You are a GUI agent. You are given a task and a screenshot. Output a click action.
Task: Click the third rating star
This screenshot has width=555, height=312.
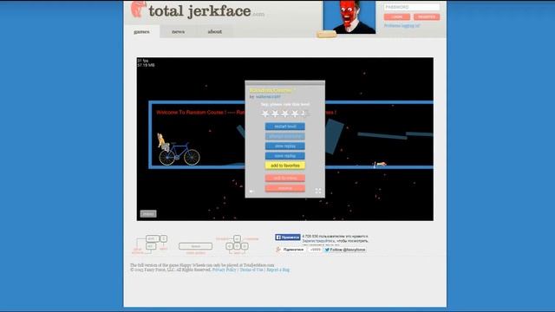[x=284, y=114]
